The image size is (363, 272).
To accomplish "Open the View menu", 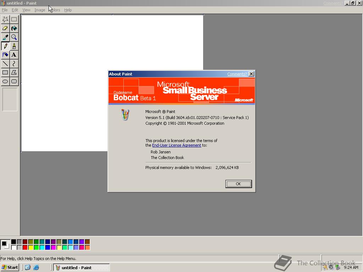I will click(x=26, y=10).
